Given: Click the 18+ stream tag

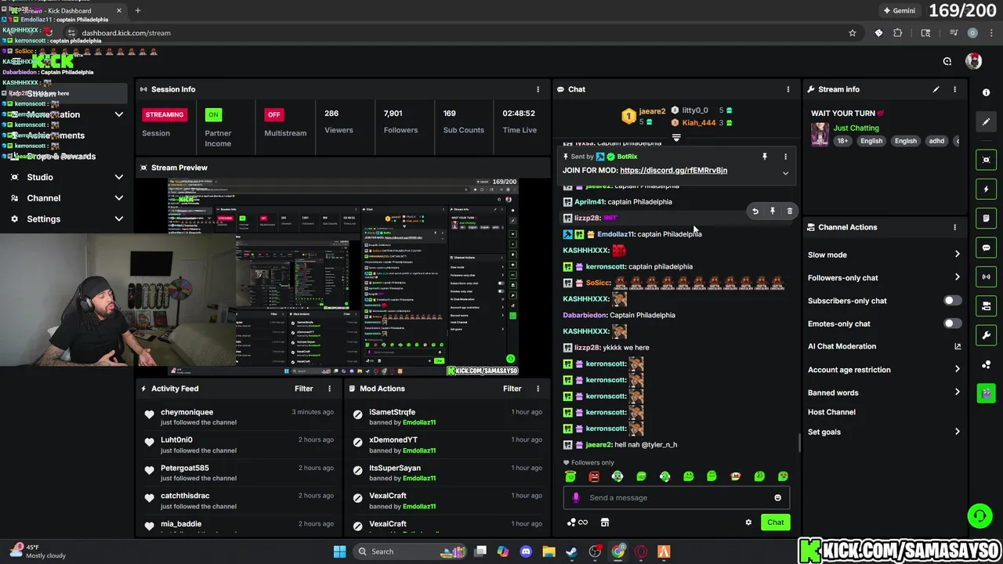Looking at the screenshot, I should click(x=842, y=141).
